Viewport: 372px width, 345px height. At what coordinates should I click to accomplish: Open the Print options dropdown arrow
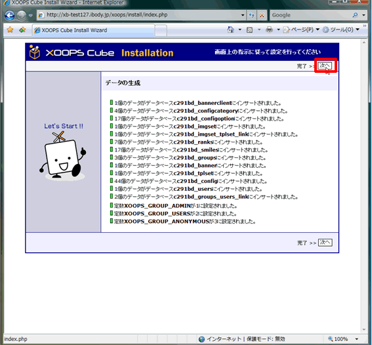point(279,30)
